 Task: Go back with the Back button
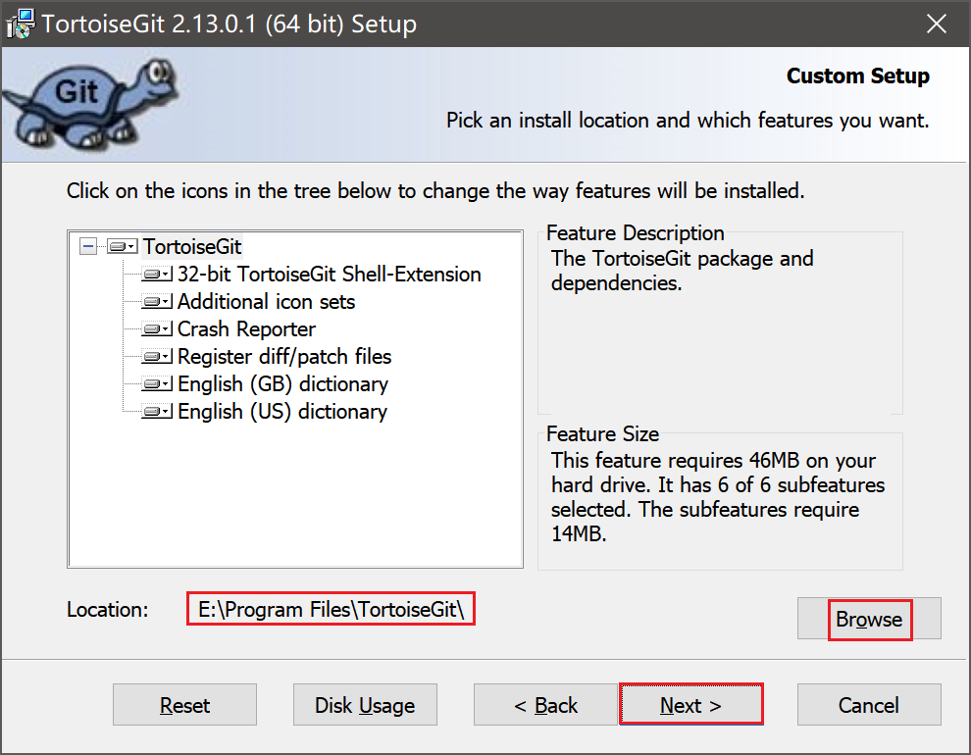point(546,705)
